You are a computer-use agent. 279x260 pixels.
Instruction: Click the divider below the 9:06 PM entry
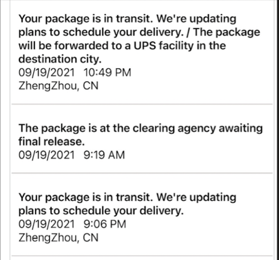click(x=142, y=256)
